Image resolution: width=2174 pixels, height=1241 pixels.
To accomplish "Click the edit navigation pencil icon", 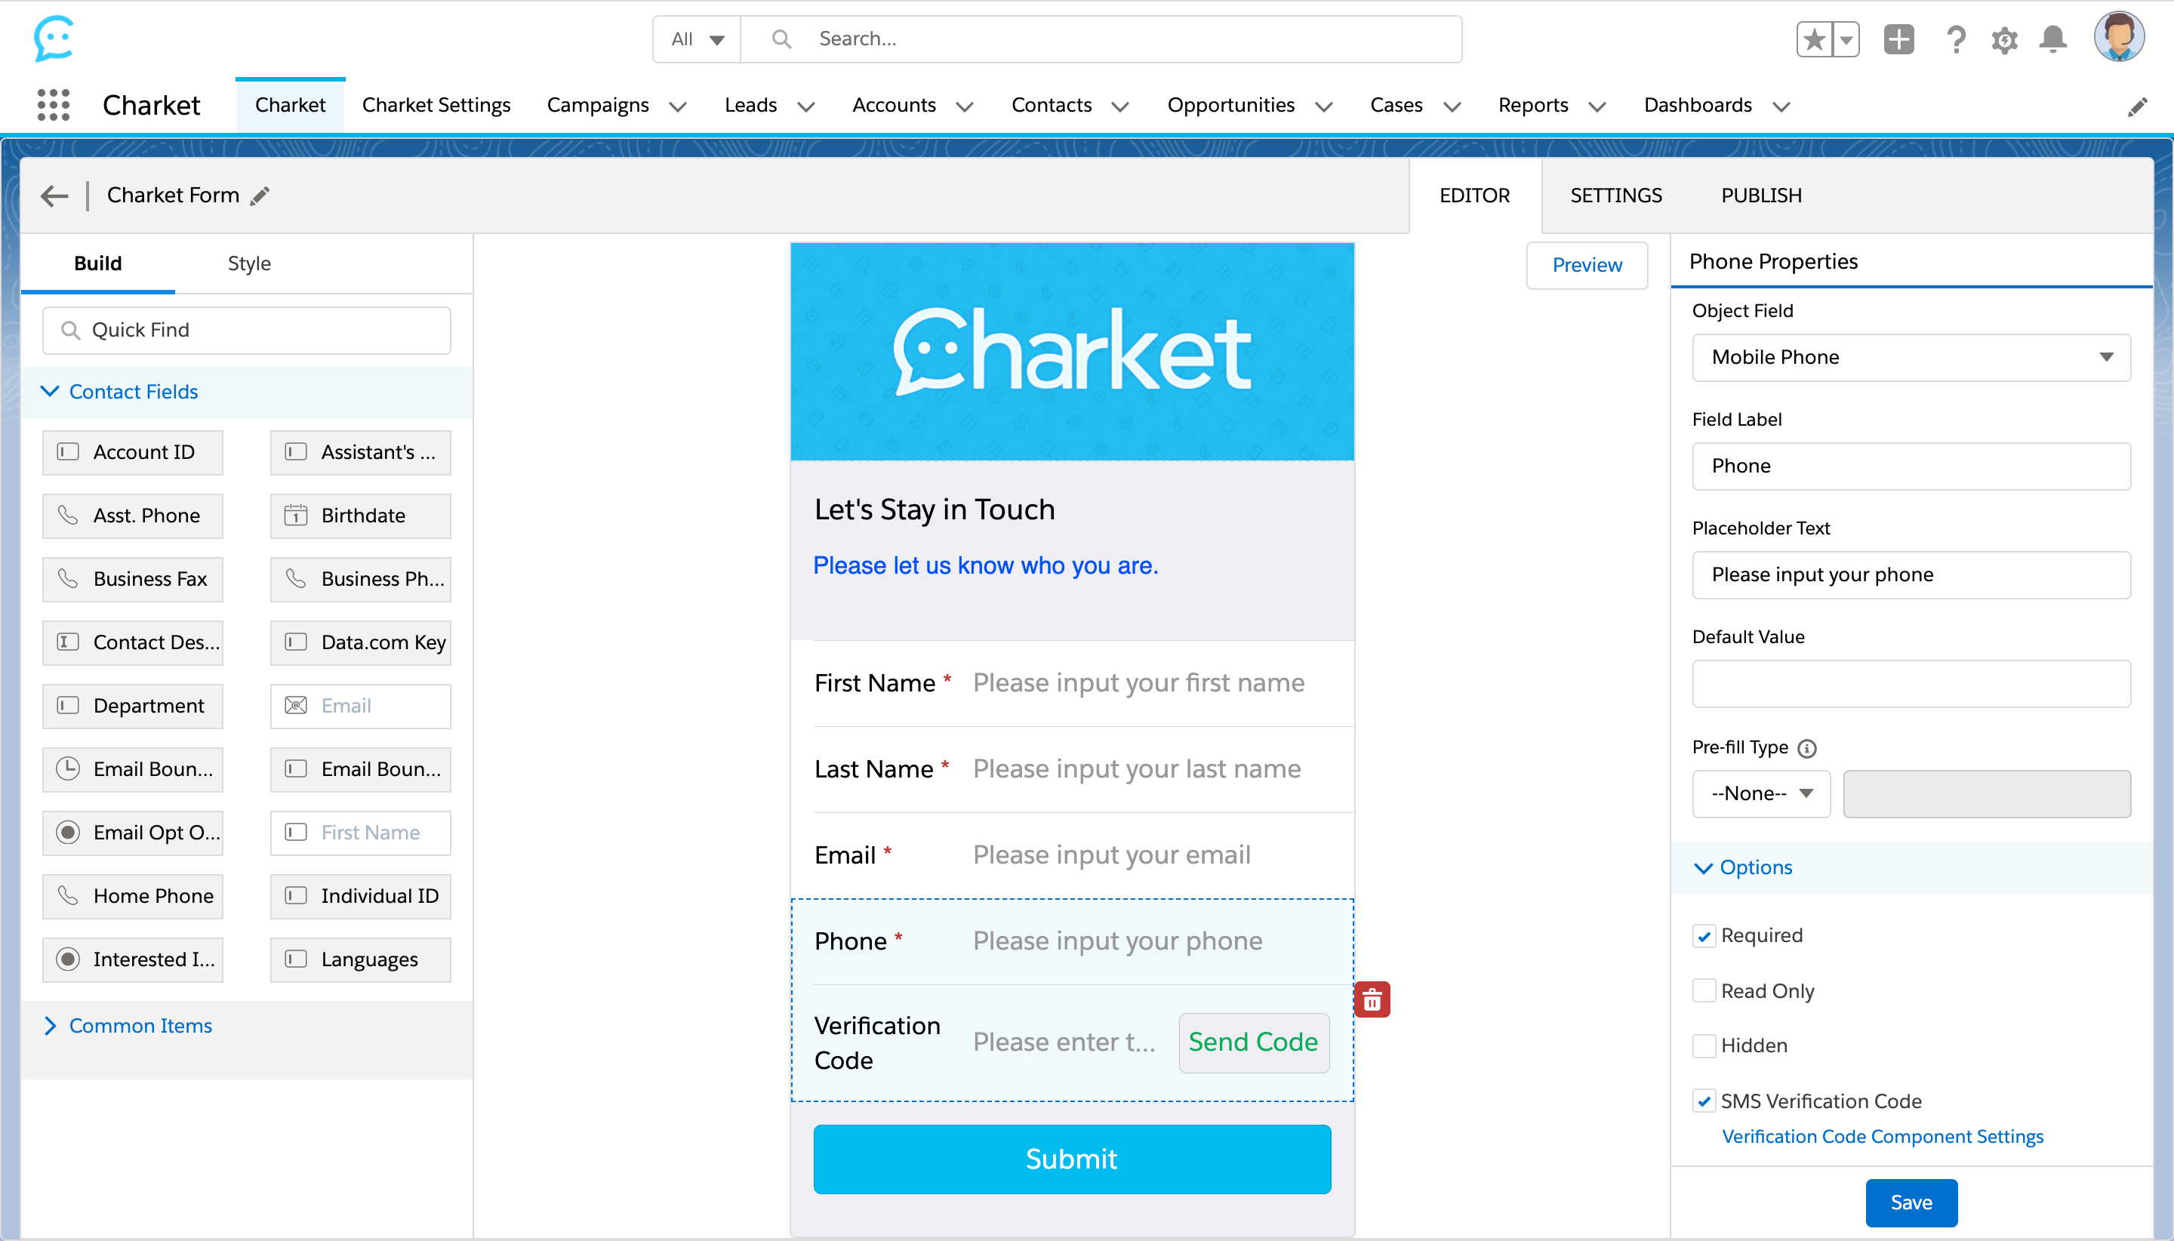I will pos(2136,106).
